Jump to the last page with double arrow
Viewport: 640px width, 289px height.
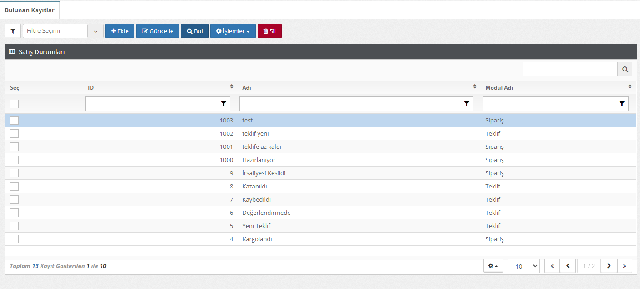(x=625, y=266)
